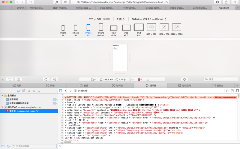Open the Safari share menu

pyautogui.click(x=226, y=2)
